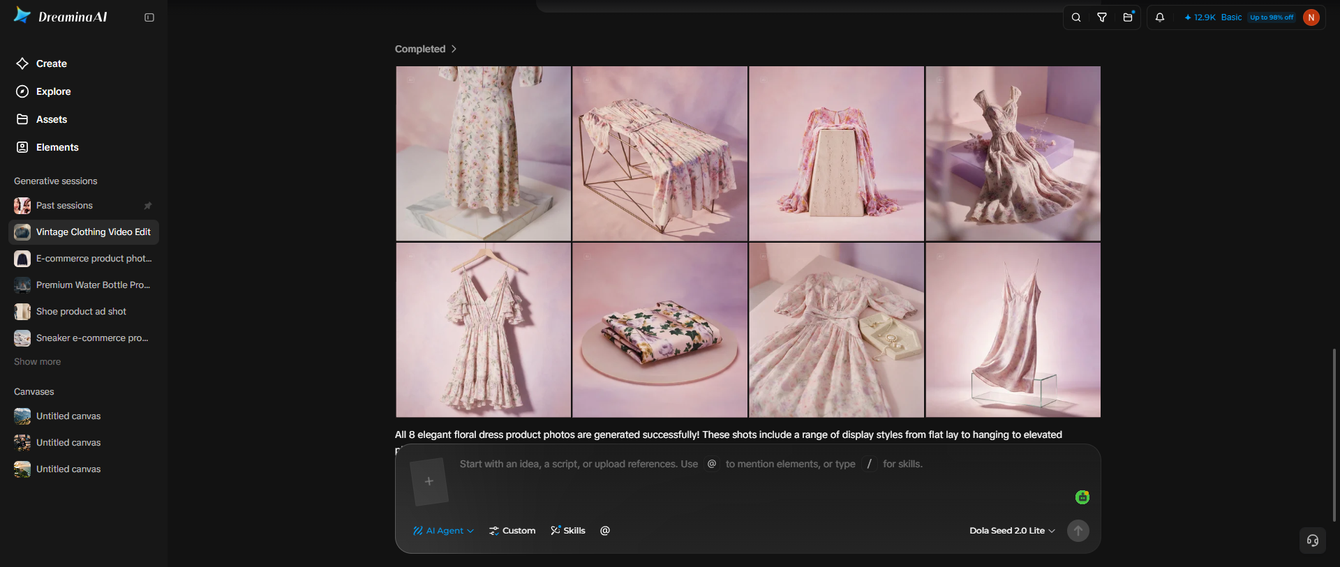Click the send arrow button
Screen dimensions: 1340x567
point(1078,531)
